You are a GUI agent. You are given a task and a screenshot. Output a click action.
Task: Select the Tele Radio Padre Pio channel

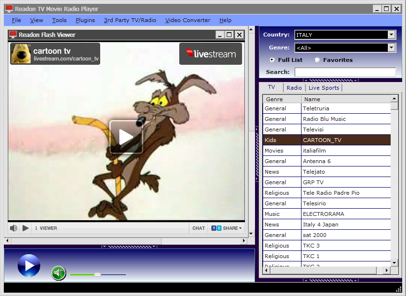click(327, 193)
